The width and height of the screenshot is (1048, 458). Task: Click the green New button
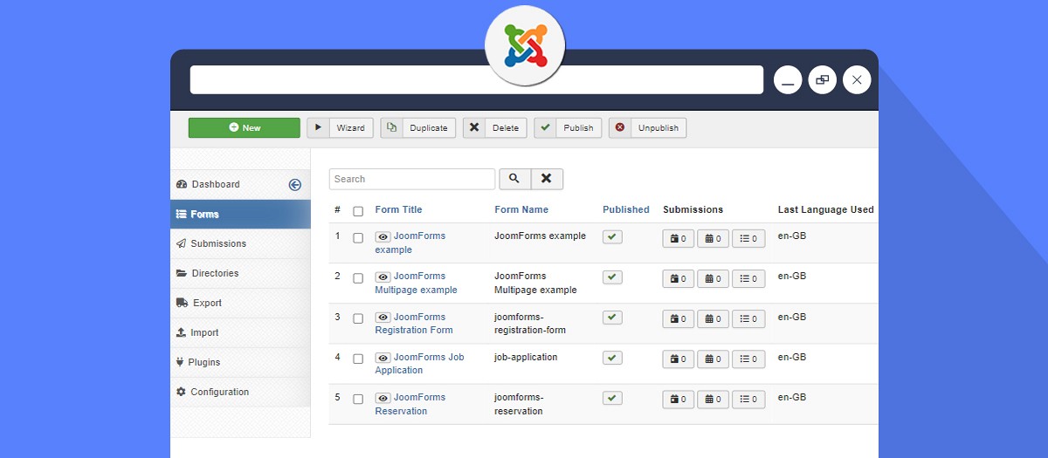point(245,127)
